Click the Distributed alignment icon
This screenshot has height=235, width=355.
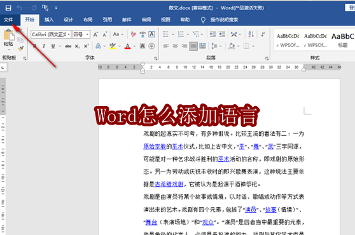click(203, 46)
